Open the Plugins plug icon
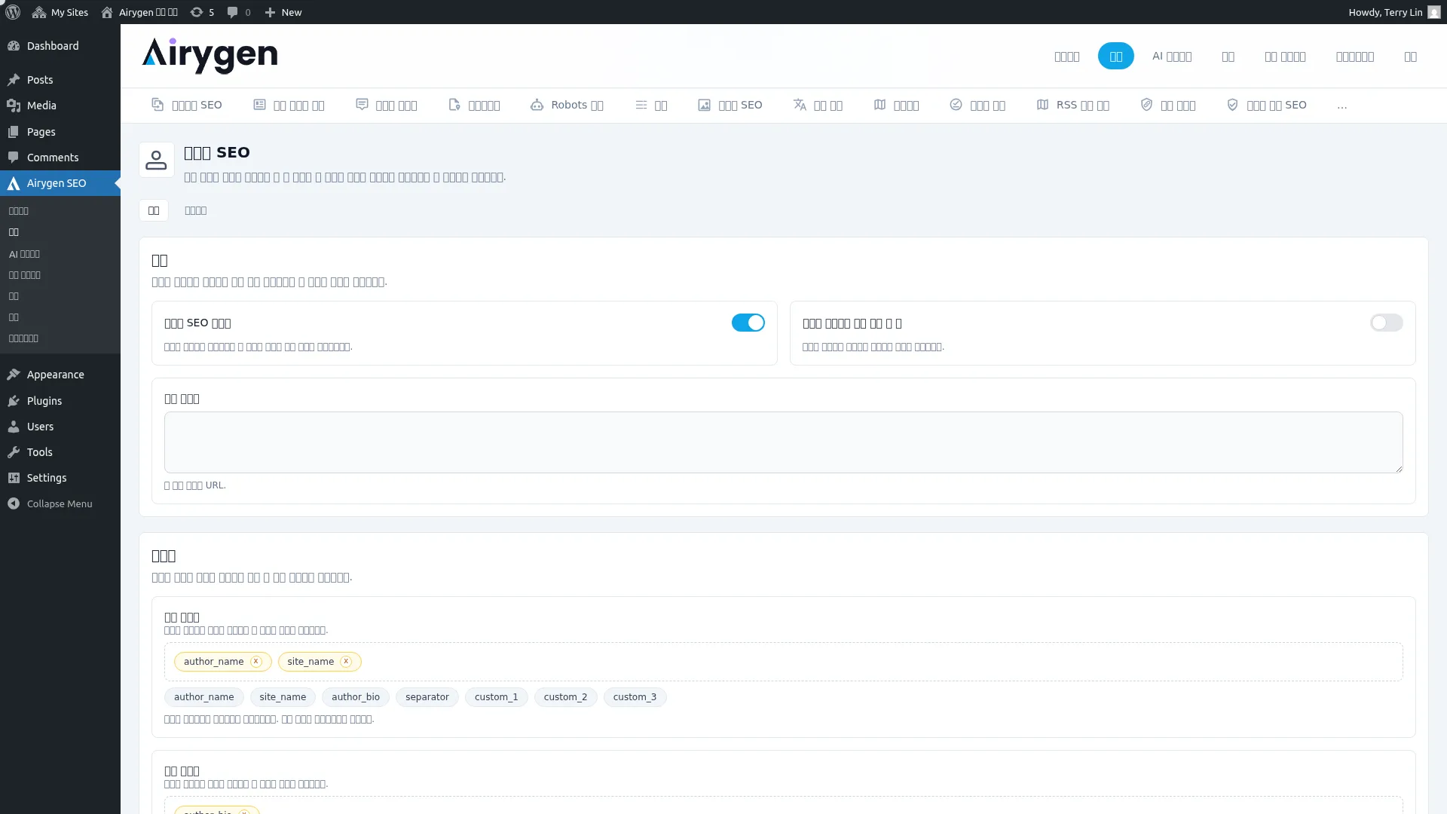The width and height of the screenshot is (1447, 814). coord(14,401)
